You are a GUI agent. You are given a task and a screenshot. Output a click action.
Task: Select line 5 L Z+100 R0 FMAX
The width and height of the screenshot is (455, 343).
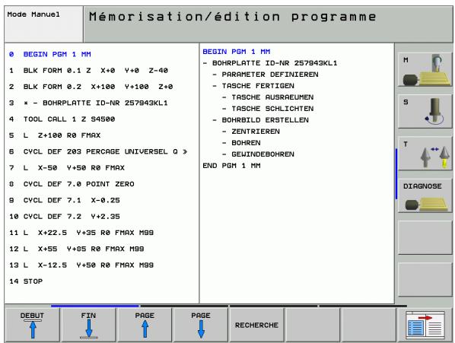point(55,135)
